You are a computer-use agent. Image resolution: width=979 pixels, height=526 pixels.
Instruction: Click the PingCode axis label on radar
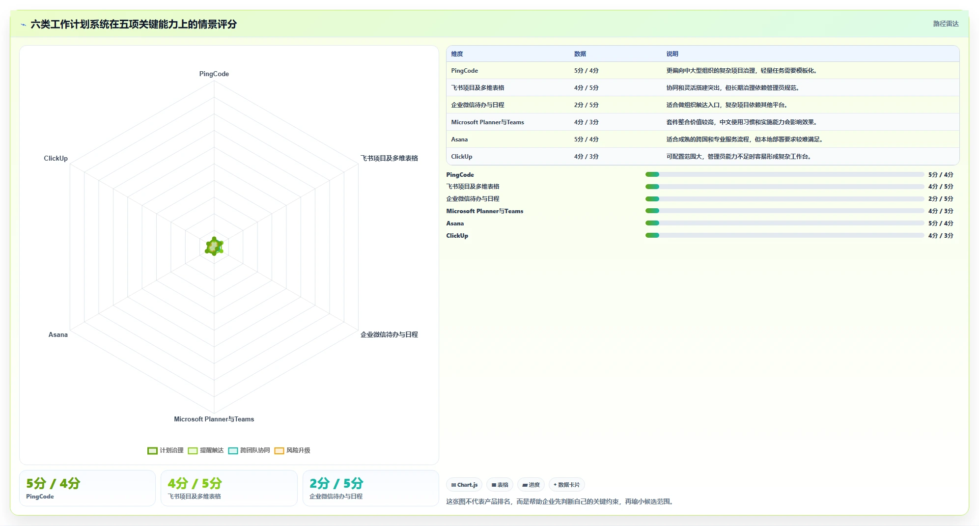click(214, 74)
